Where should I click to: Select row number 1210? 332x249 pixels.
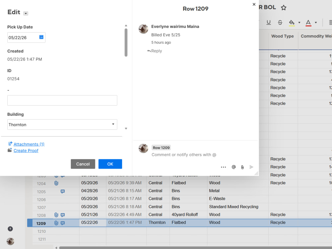41,231
